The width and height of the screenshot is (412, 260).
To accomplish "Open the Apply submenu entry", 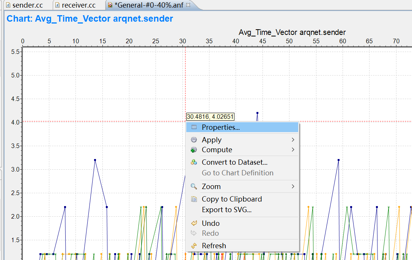I will click(242, 140).
